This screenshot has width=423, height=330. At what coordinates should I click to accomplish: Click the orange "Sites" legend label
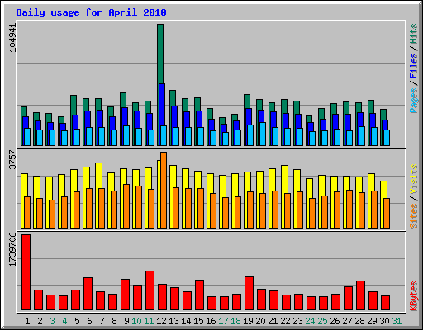414,216
